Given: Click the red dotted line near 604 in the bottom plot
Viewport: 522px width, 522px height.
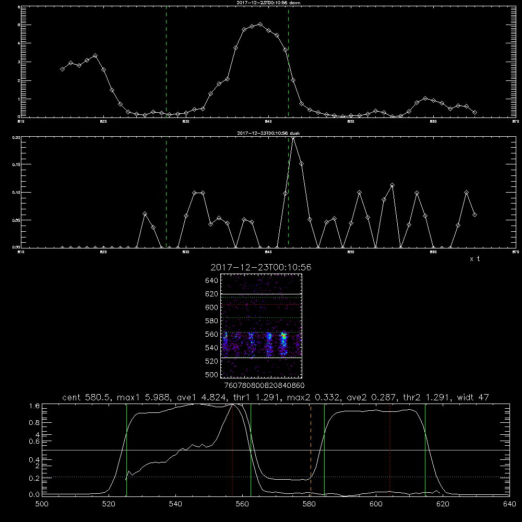Looking at the screenshot, I should pyautogui.click(x=389, y=450).
